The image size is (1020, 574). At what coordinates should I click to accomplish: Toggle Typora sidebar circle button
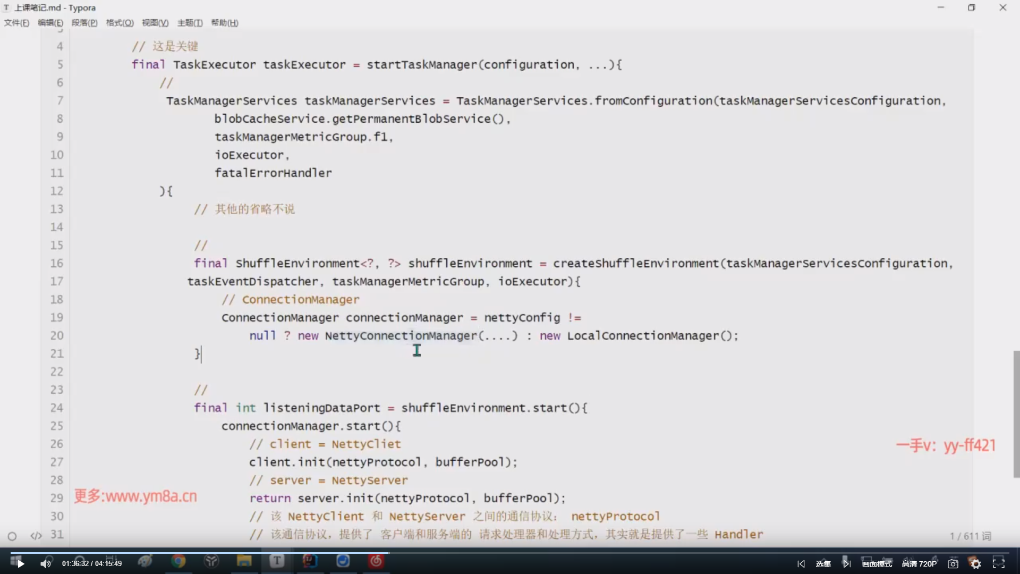pos(12,536)
